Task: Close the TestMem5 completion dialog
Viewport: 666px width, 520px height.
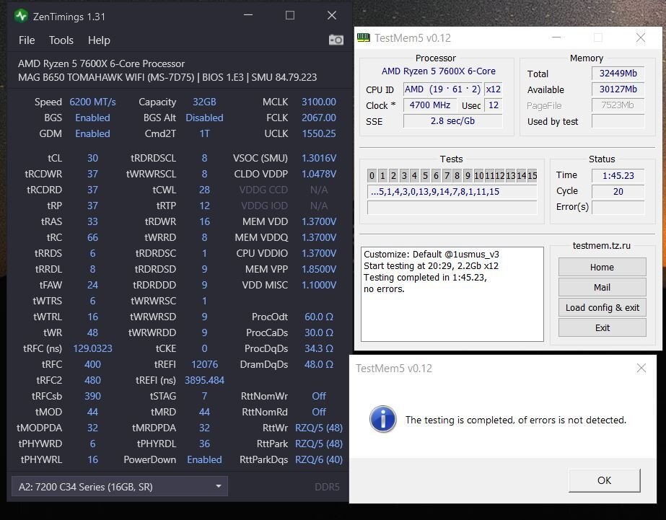Action: coord(641,368)
